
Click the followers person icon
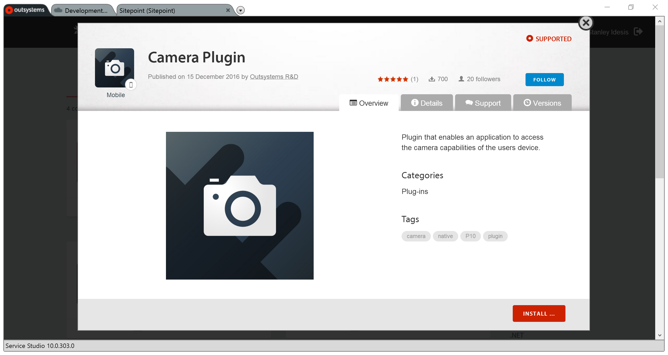point(461,79)
